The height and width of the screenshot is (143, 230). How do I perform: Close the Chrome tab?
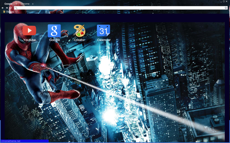click(x=33, y=4)
